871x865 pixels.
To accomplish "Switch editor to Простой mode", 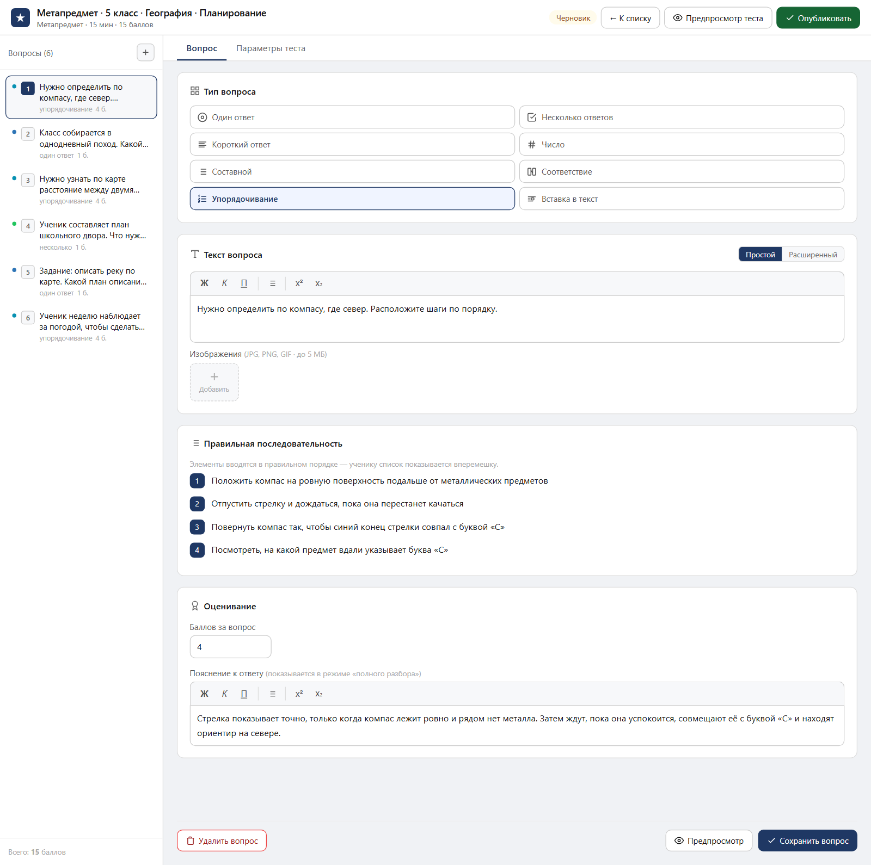I will point(760,255).
